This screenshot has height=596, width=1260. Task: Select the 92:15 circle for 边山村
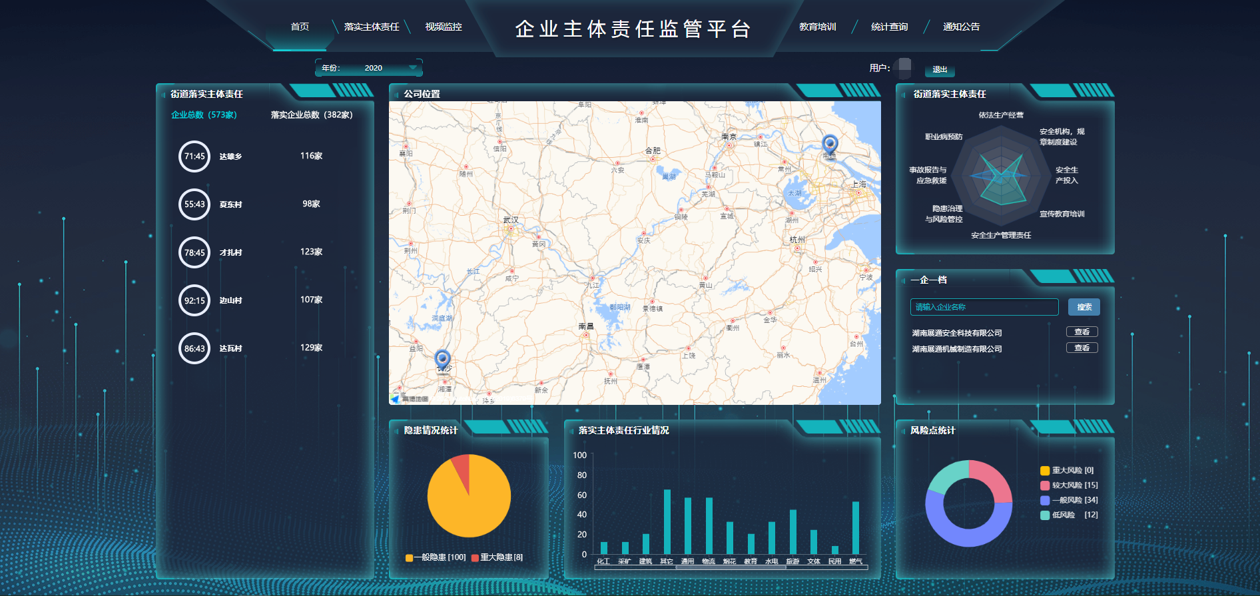pos(194,300)
